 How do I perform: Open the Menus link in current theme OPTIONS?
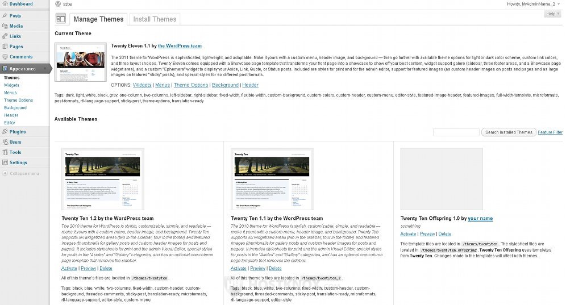pos(163,85)
